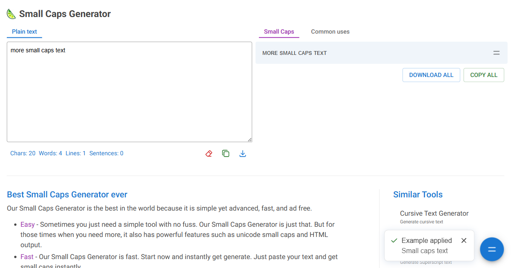This screenshot has width=511, height=268.
Task: Clear the input with the red eraser icon
Action: [209, 154]
